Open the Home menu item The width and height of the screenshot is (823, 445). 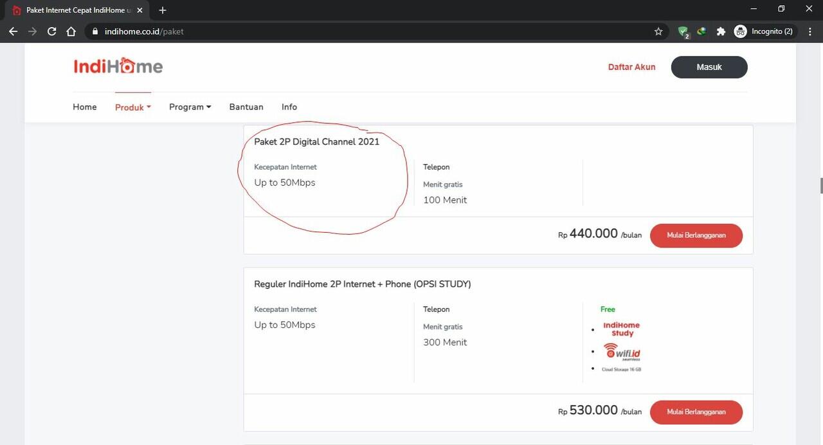point(85,107)
